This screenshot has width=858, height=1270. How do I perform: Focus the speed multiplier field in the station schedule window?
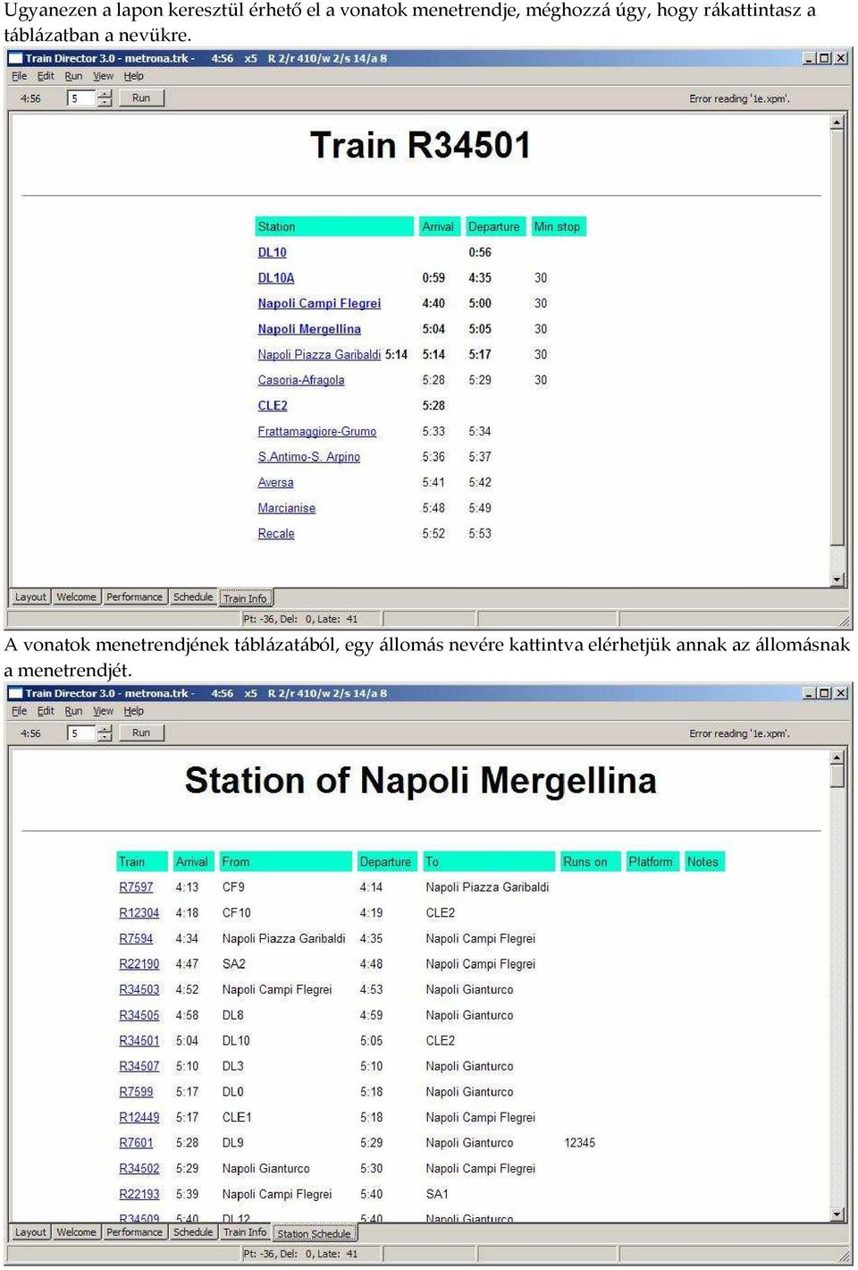(x=82, y=733)
